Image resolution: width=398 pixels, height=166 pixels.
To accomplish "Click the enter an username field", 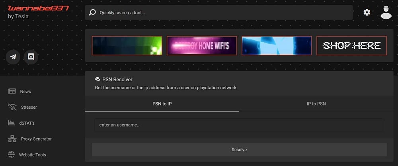I will click(239, 125).
